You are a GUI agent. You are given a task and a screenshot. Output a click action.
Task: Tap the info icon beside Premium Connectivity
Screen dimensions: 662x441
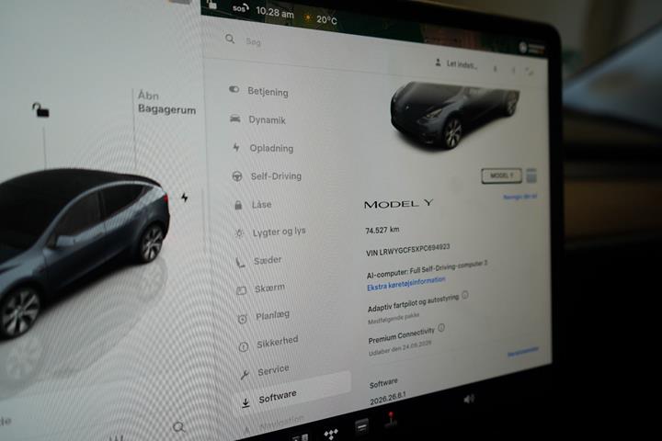coord(441,327)
